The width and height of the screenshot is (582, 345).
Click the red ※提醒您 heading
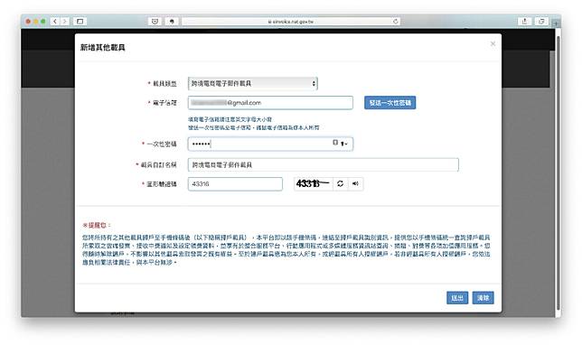(97, 225)
